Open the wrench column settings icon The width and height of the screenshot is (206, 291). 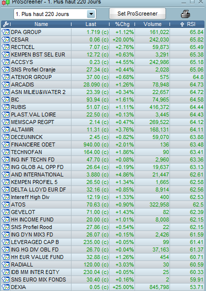[x=5, y=24]
